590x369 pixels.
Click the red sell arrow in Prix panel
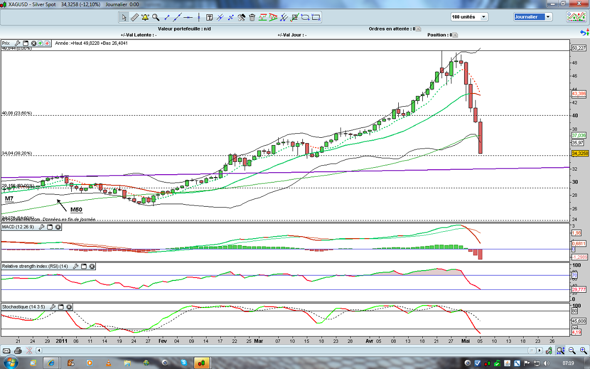47,43
